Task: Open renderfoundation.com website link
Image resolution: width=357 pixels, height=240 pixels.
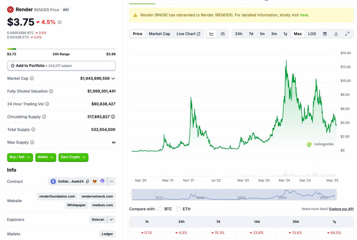Action: tap(57, 197)
